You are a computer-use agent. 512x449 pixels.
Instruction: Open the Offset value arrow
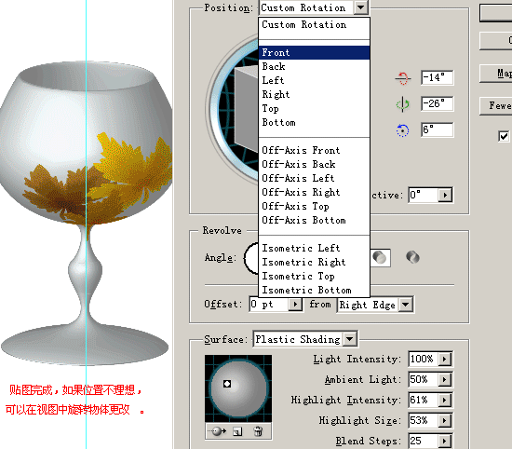[295, 305]
